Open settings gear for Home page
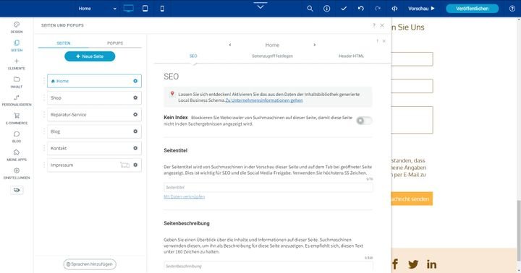Viewport: 521px width, 273px height. 135,81
